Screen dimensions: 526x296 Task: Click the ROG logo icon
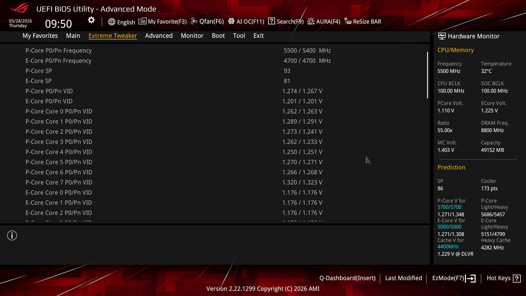pyautogui.click(x=19, y=8)
